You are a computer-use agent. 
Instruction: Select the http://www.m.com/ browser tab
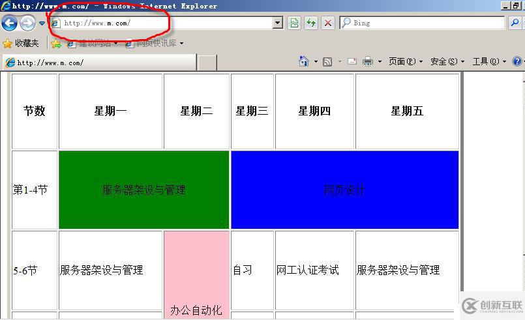99,63
